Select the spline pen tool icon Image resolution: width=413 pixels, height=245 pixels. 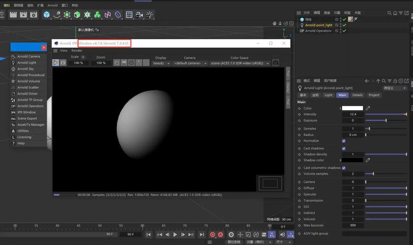click(56, 15)
